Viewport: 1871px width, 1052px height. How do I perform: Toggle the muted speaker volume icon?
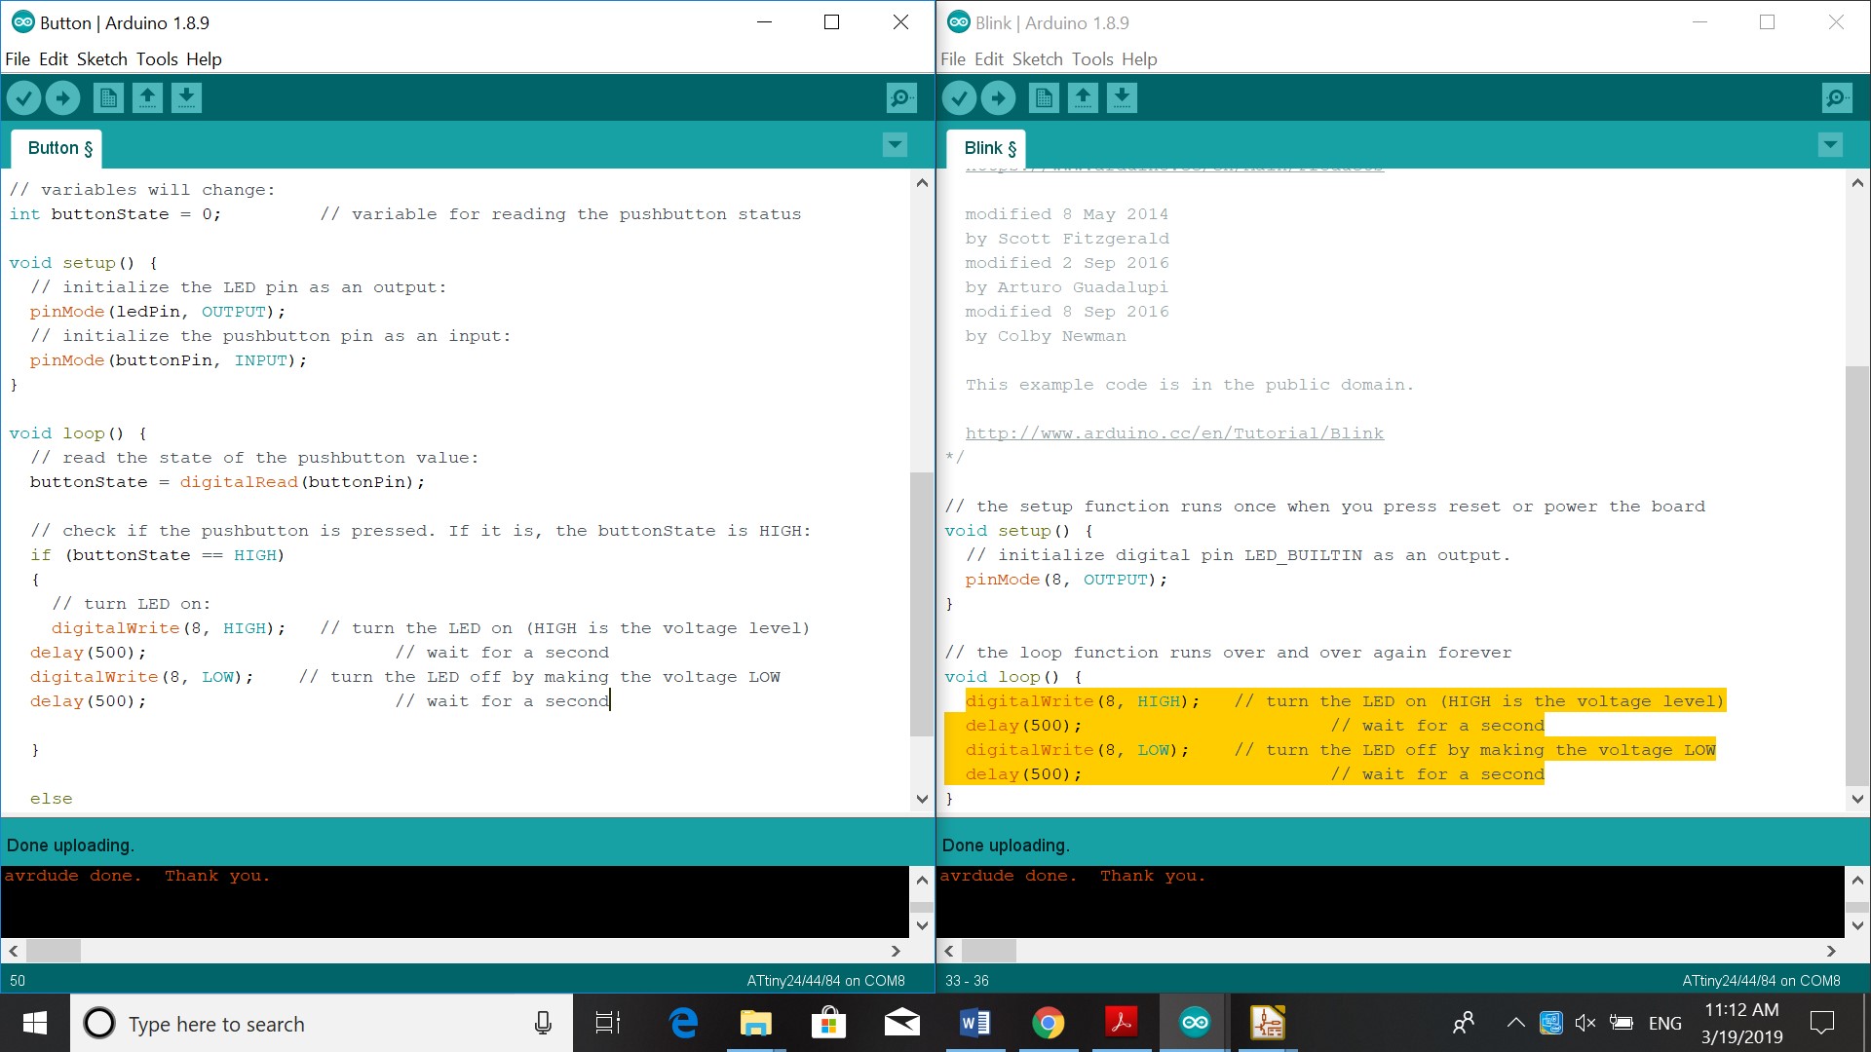pos(1585,1023)
